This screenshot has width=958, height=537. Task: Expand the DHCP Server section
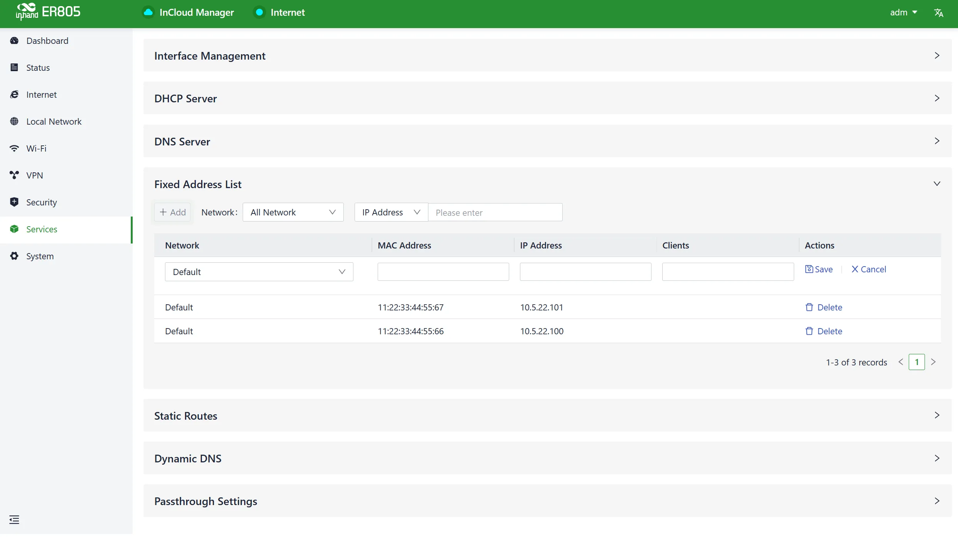pyautogui.click(x=548, y=98)
